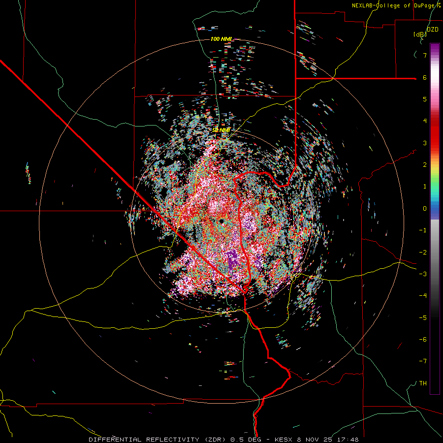The width and height of the screenshot is (443, 443).
Task: Click the -6 tick label on color scale
Action: point(423,339)
